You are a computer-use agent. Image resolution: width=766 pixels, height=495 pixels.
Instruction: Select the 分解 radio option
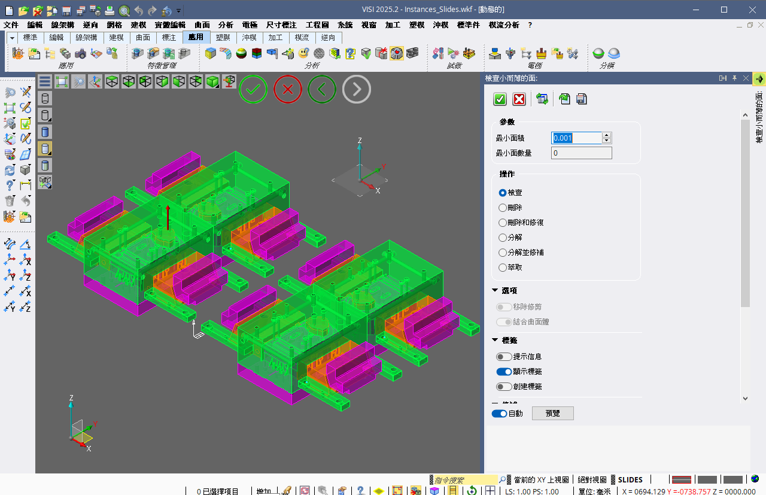coord(503,238)
